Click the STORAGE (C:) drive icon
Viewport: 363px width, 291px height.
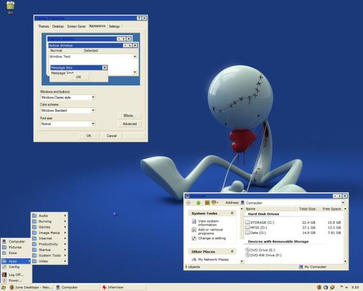pos(247,222)
